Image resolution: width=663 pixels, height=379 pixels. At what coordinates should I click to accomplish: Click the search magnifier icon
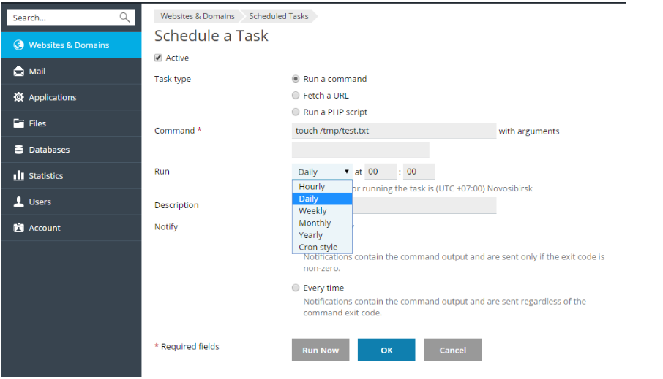tap(124, 18)
